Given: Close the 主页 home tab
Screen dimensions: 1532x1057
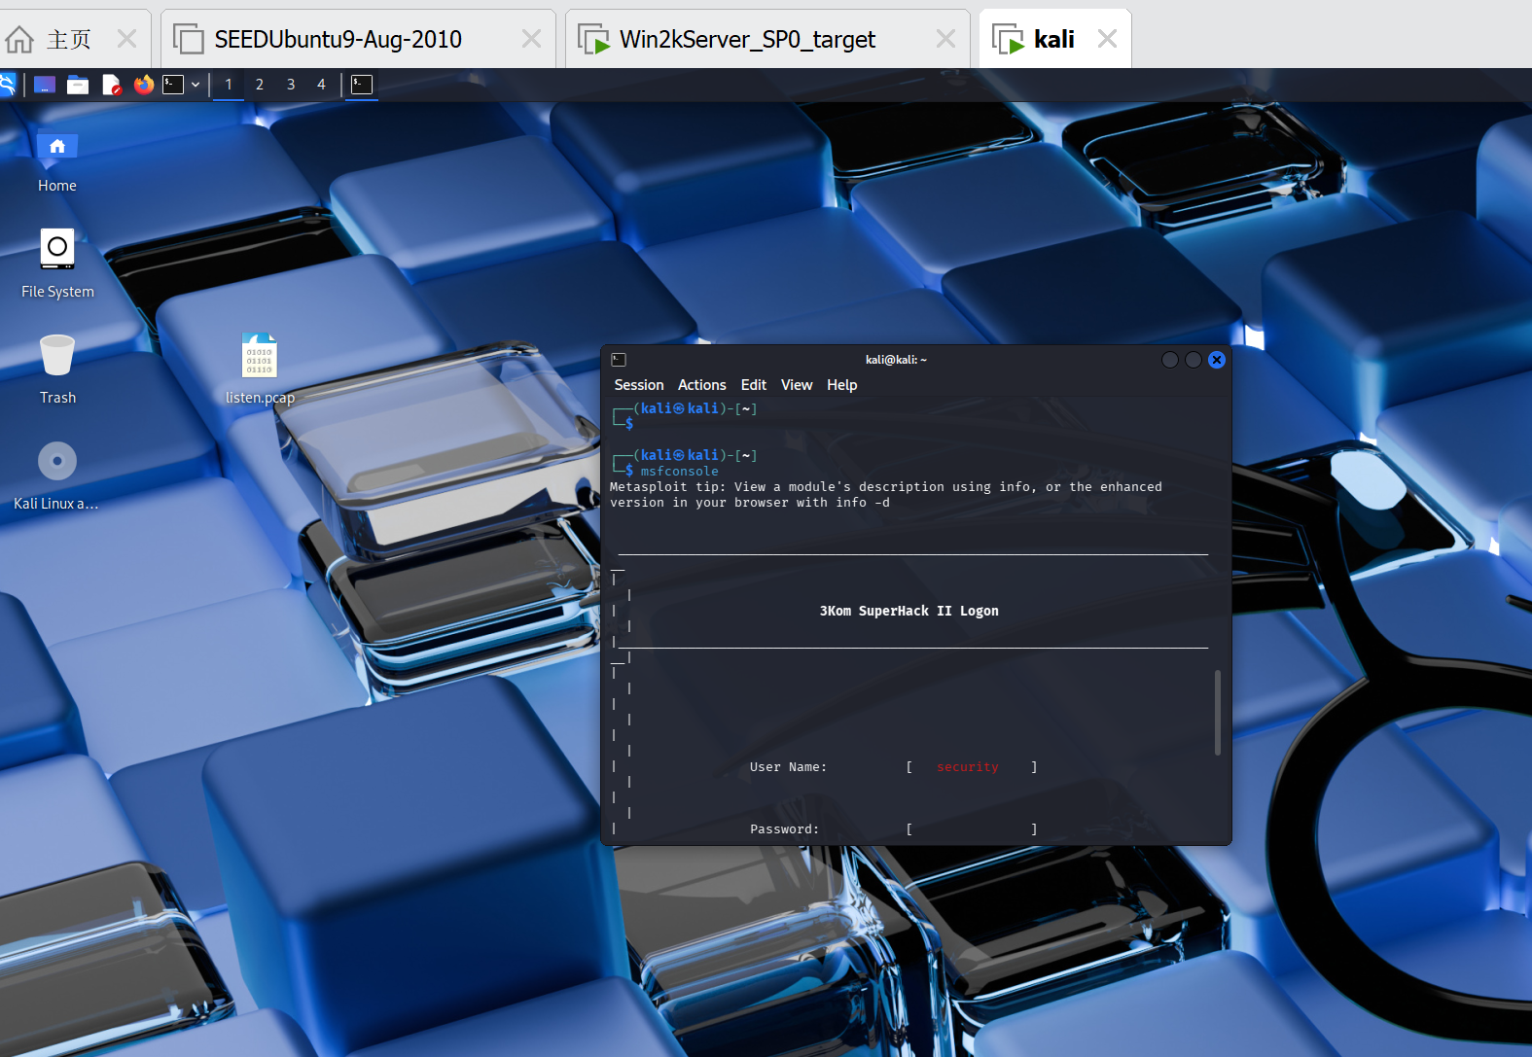Looking at the screenshot, I should (x=126, y=39).
